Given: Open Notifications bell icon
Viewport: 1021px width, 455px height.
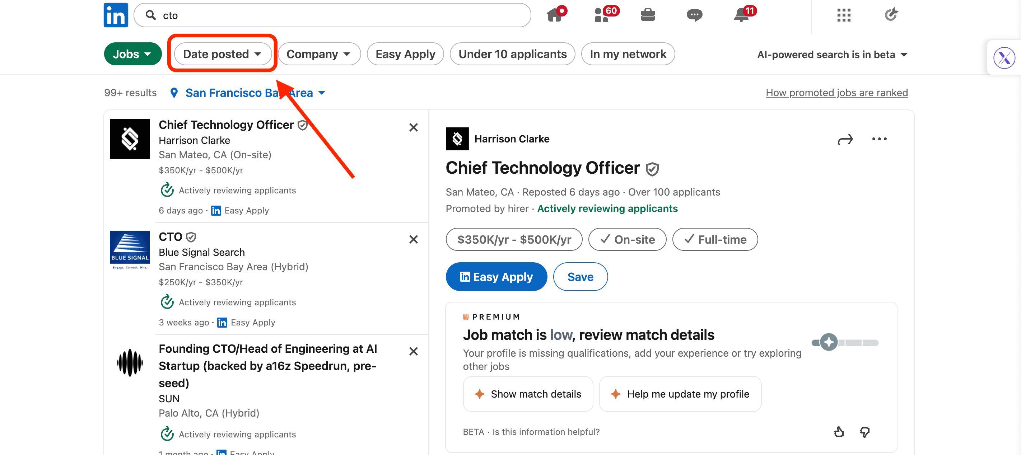Looking at the screenshot, I should click(x=741, y=15).
